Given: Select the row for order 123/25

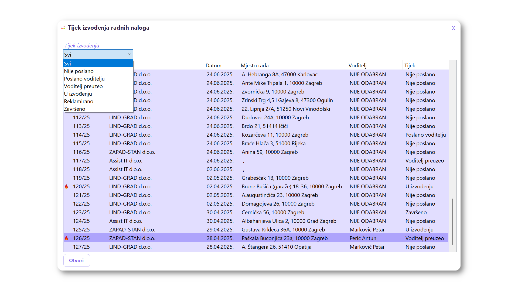Looking at the screenshot, I should [x=81, y=212].
